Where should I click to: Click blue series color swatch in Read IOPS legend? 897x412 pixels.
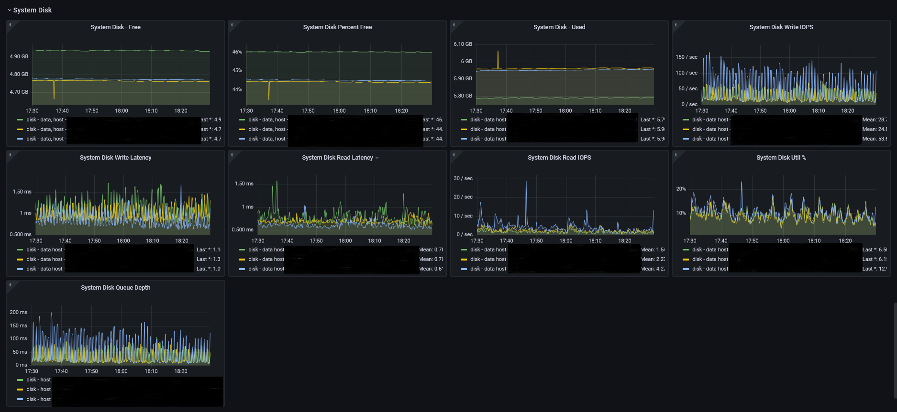point(464,269)
